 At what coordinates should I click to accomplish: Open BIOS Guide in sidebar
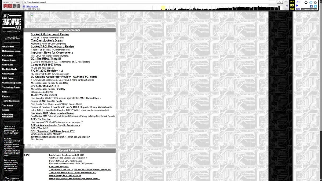8,78
